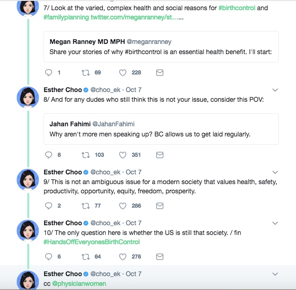Like the 8/ tweet with 351 likes
The width and height of the screenshot is (296, 290).
123,155
